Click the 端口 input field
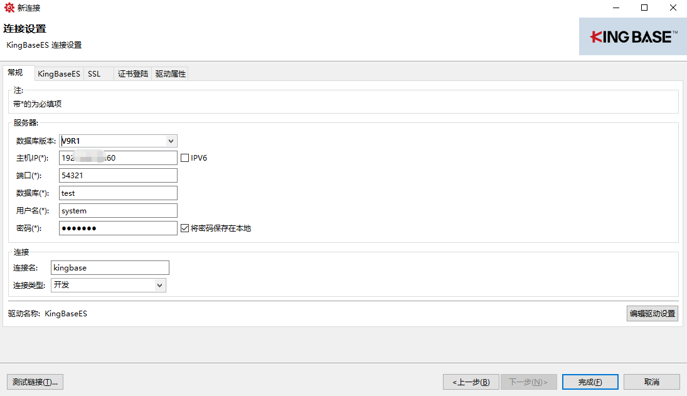Image resolution: width=687 pixels, height=396 pixels. [x=118, y=176]
